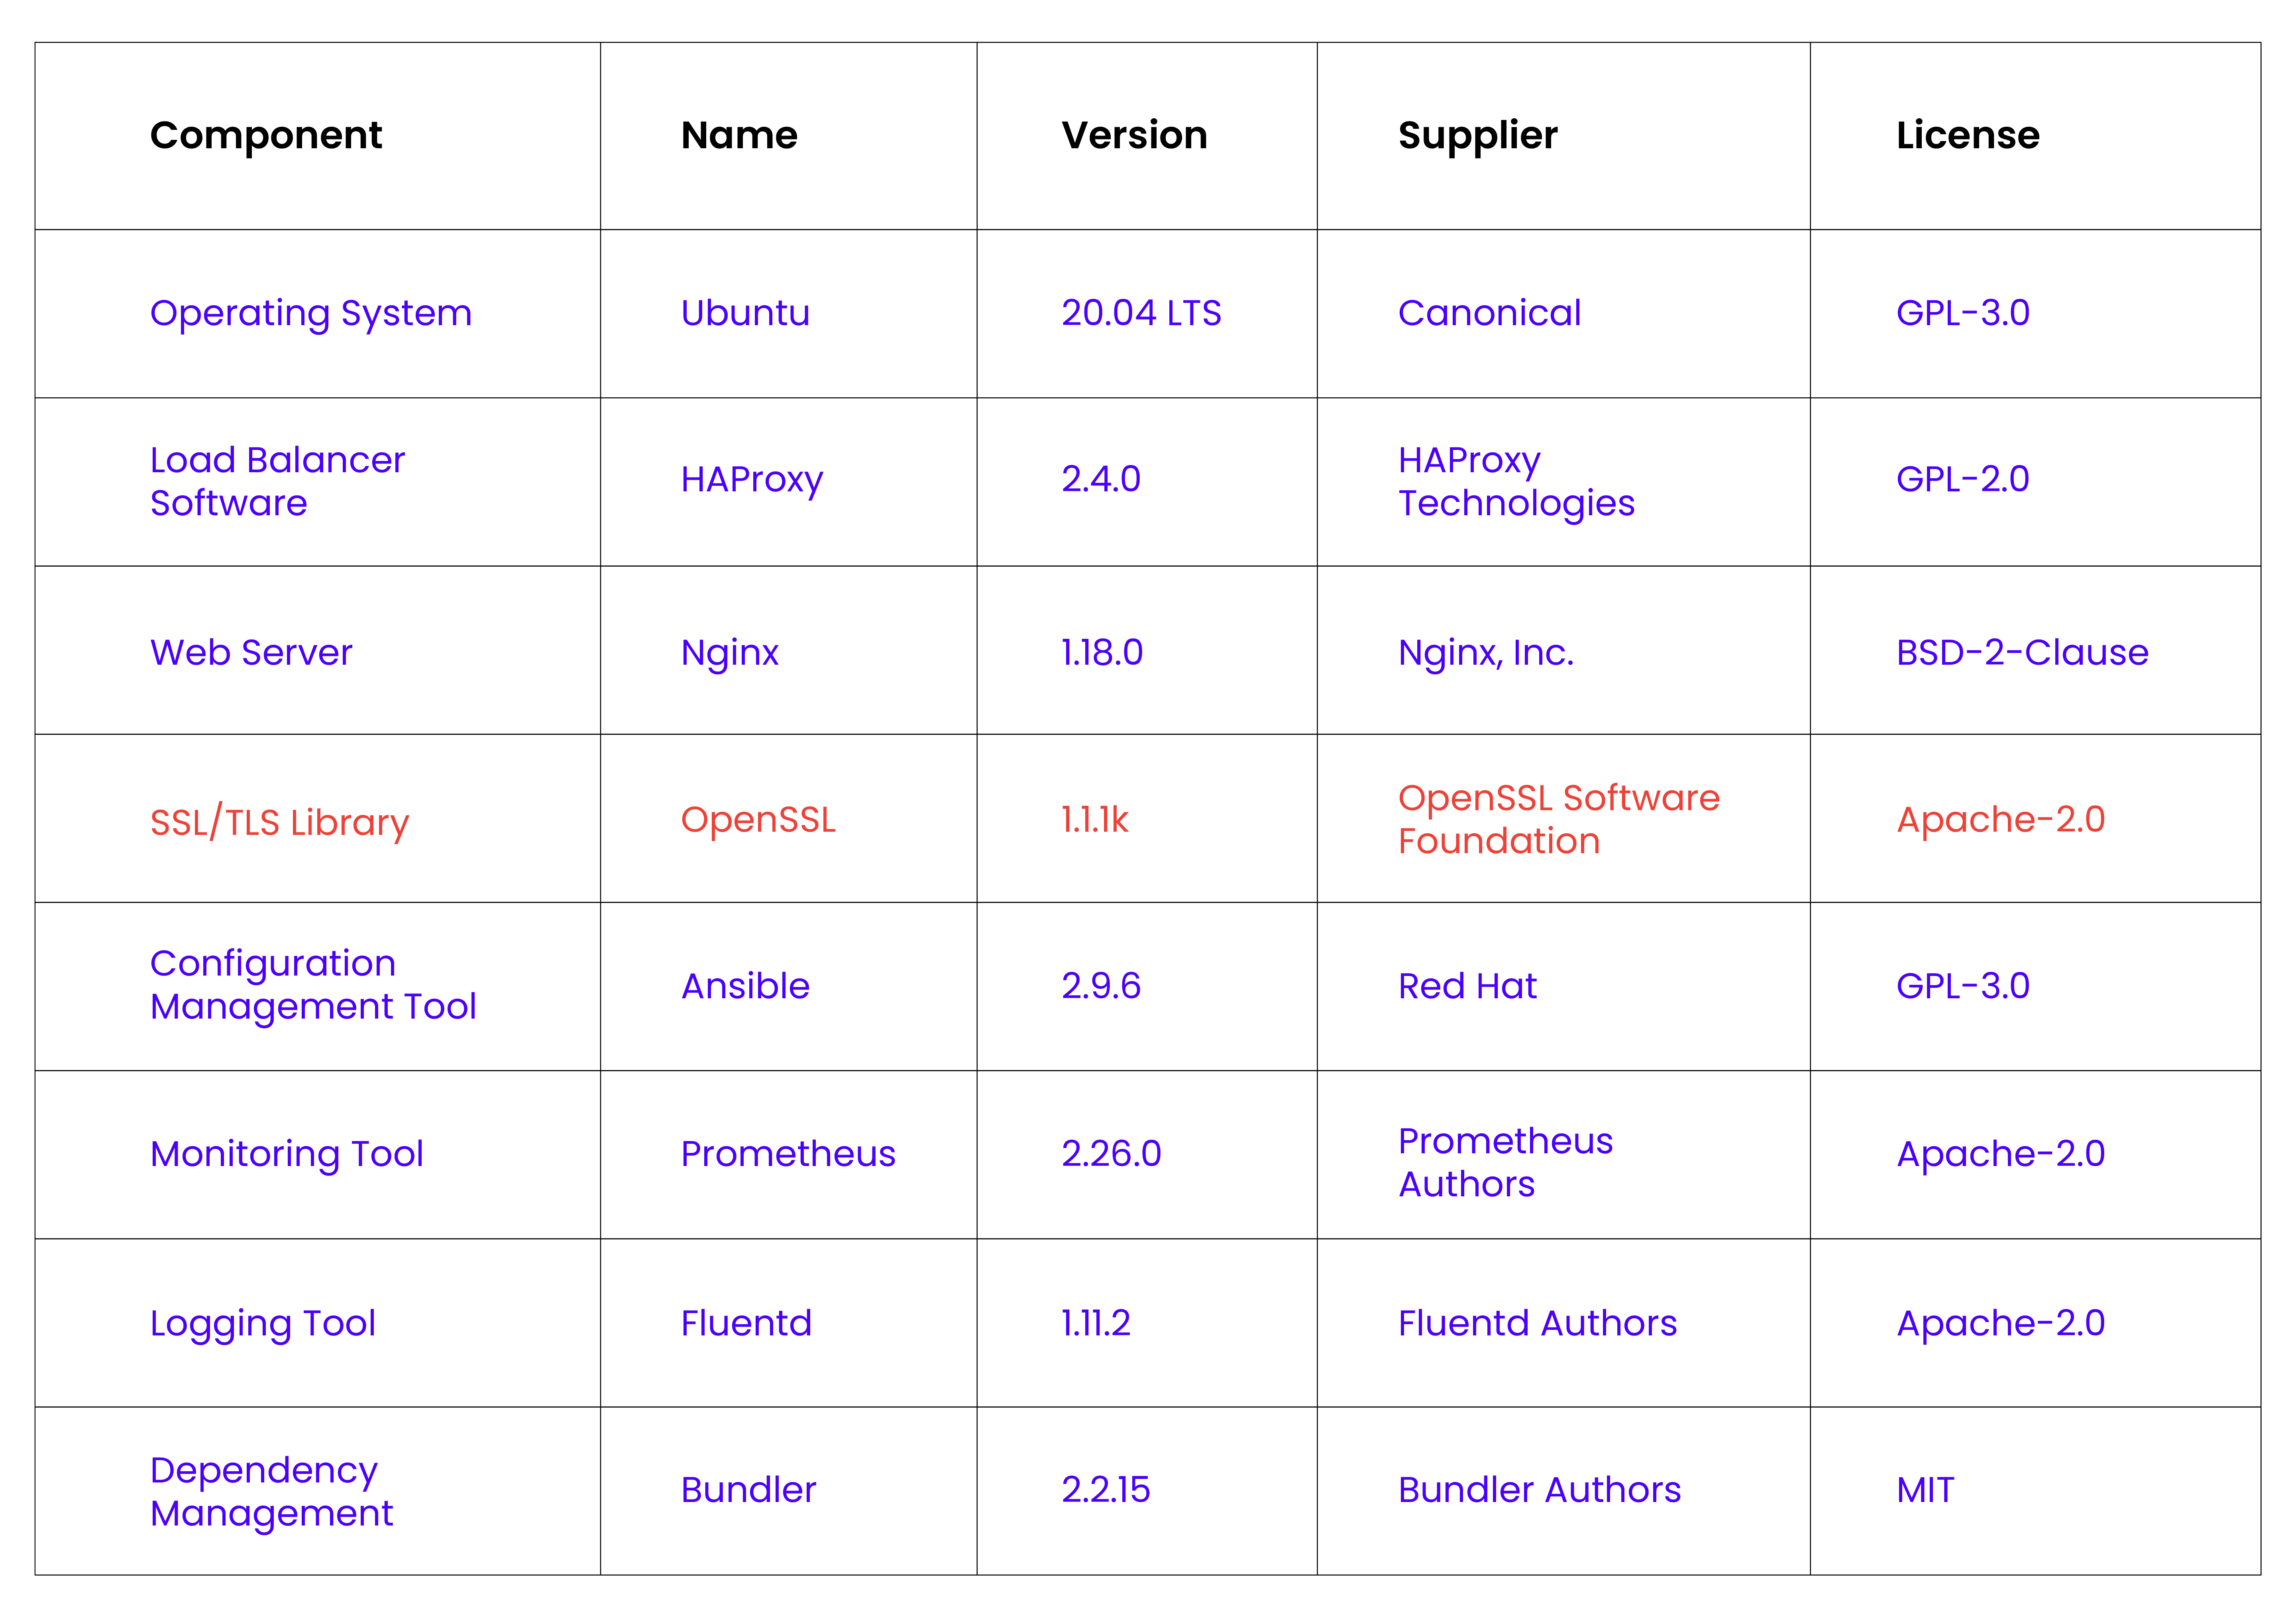This screenshot has width=2296, height=1610.
Task: Click the Component column header
Action: pyautogui.click(x=266, y=136)
